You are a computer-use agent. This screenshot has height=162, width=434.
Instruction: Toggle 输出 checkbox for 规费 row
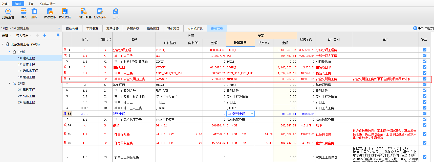[x=424, y=125]
